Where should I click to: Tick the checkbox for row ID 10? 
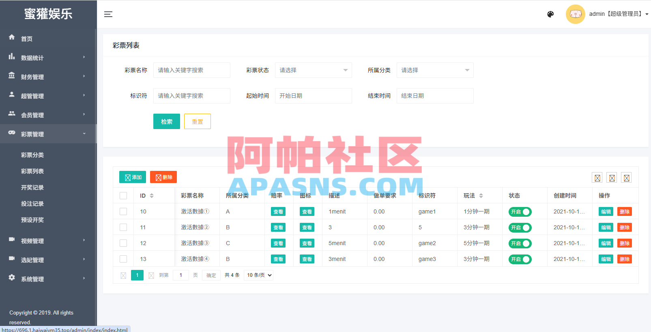[123, 211]
